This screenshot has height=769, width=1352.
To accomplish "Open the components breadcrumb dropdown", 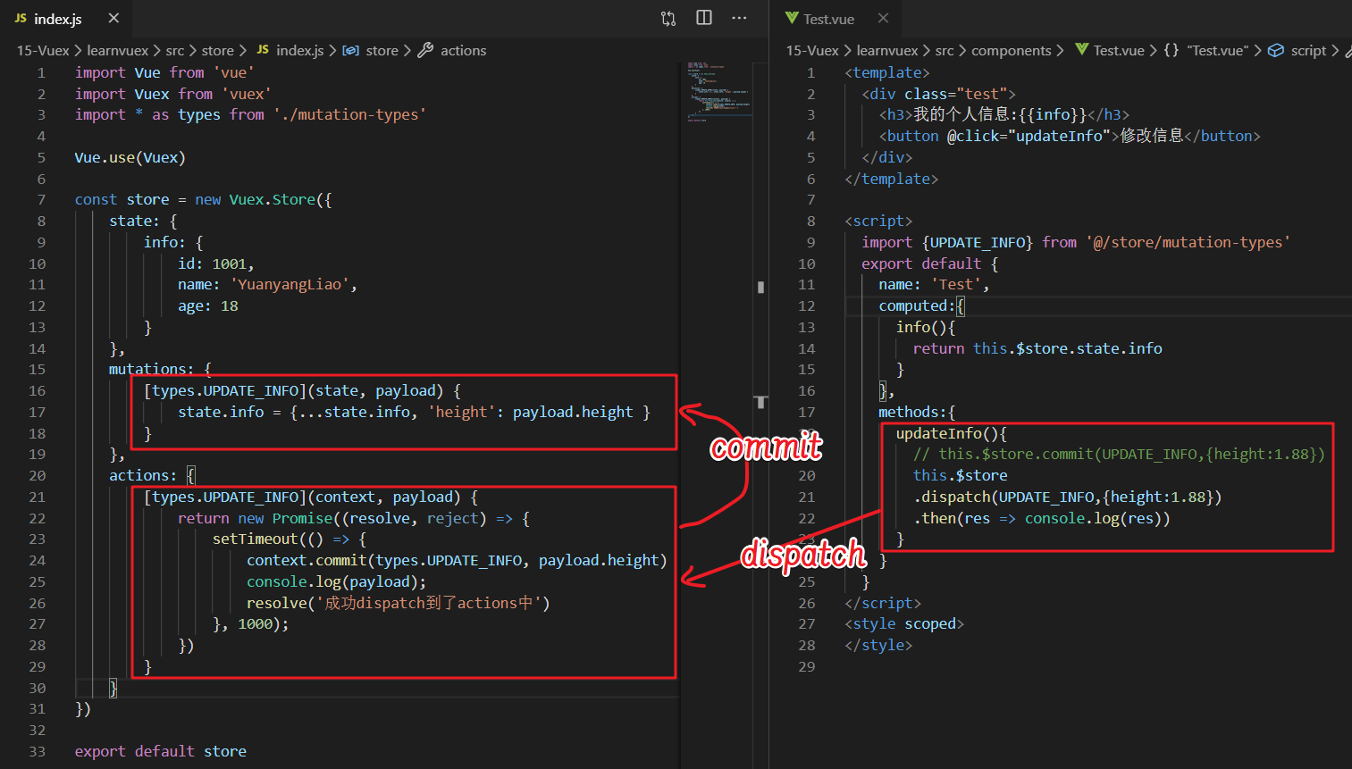I will 1011,50.
